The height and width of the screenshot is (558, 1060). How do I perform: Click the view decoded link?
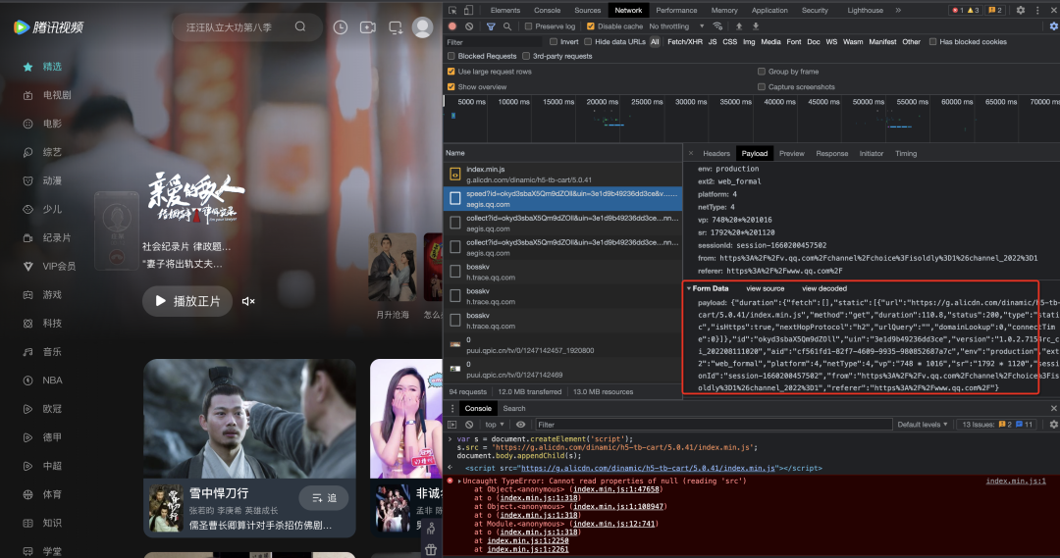tap(824, 288)
